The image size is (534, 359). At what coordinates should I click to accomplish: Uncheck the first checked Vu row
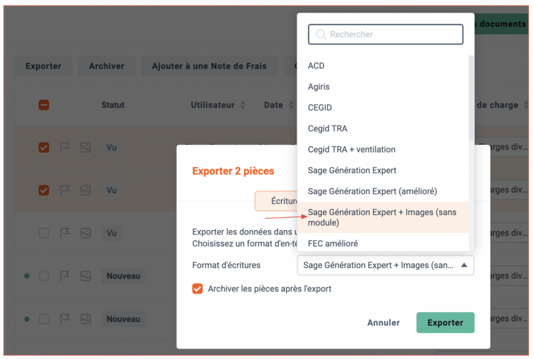click(x=44, y=147)
